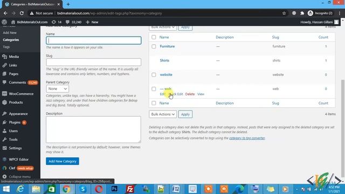Open Tags submenu item in sidebar
The image size is (345, 194).
pyautogui.click(x=6, y=47)
